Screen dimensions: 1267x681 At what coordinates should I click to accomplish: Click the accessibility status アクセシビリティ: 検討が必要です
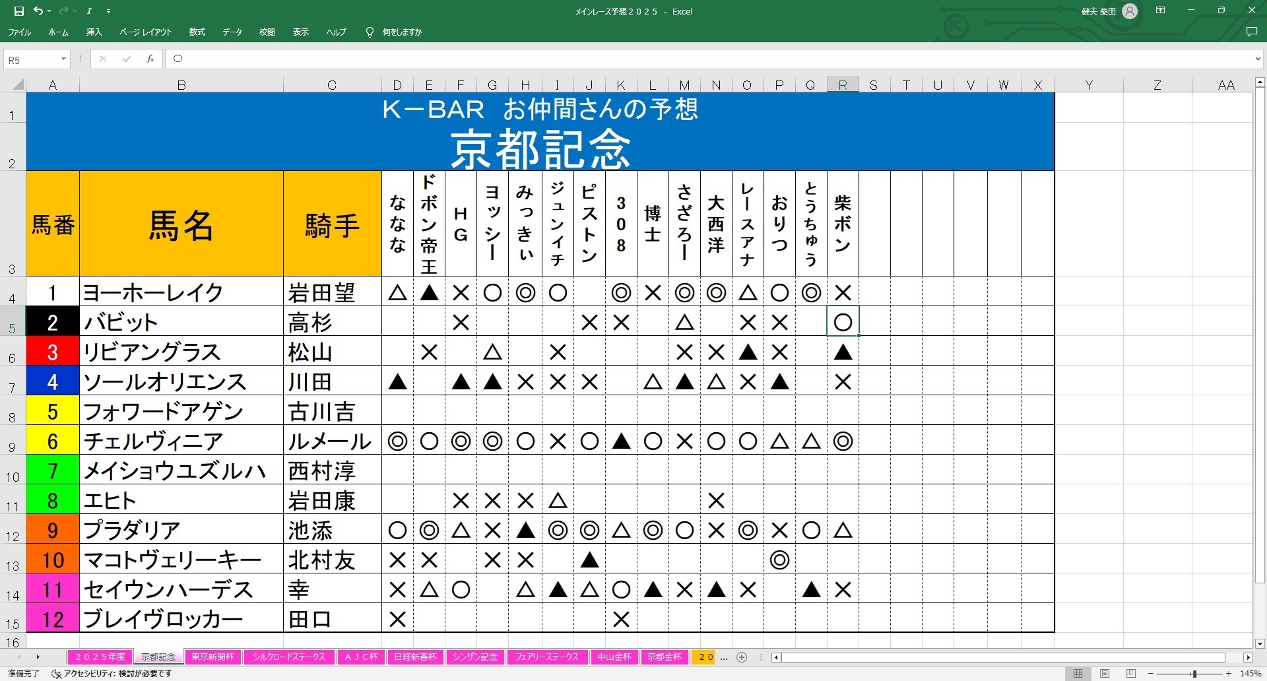click(112, 674)
